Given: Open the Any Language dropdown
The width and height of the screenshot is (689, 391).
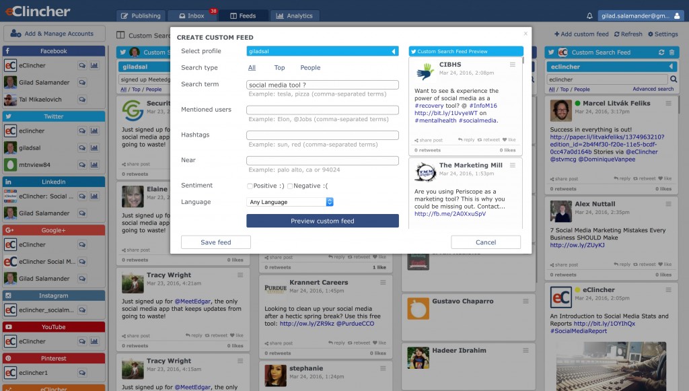Looking at the screenshot, I should tap(290, 202).
